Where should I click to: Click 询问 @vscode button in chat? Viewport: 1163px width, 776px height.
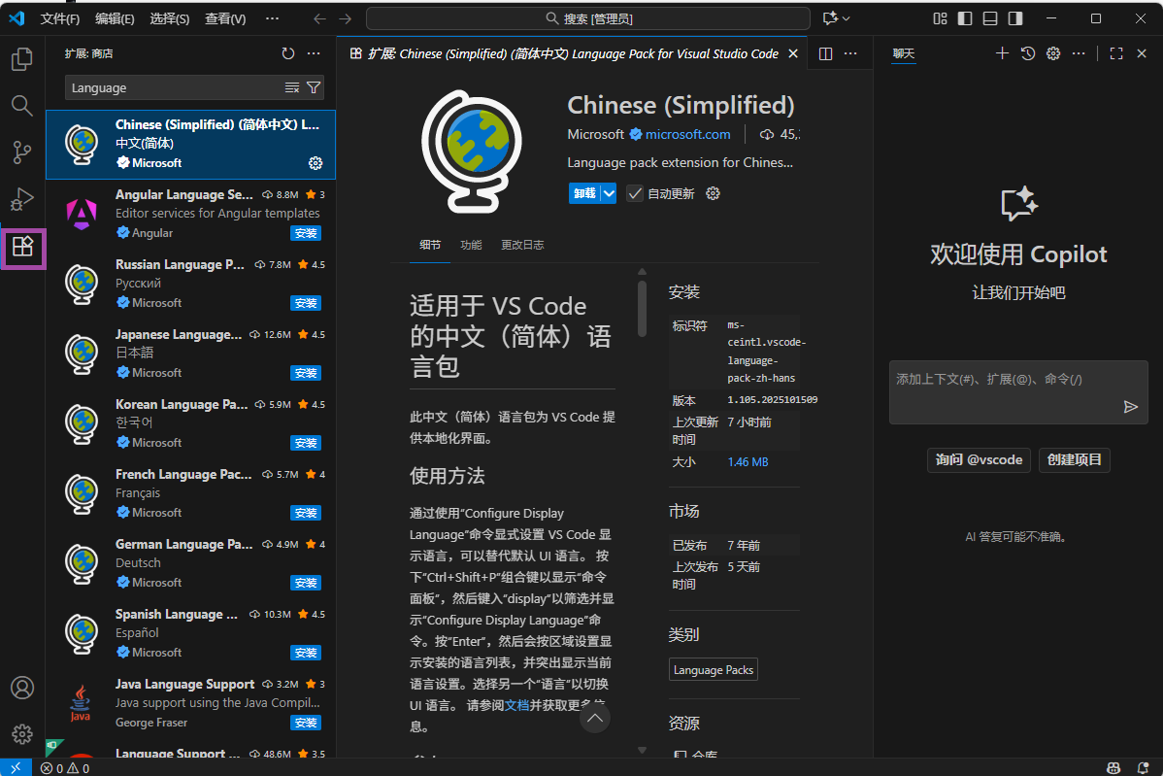(x=979, y=460)
